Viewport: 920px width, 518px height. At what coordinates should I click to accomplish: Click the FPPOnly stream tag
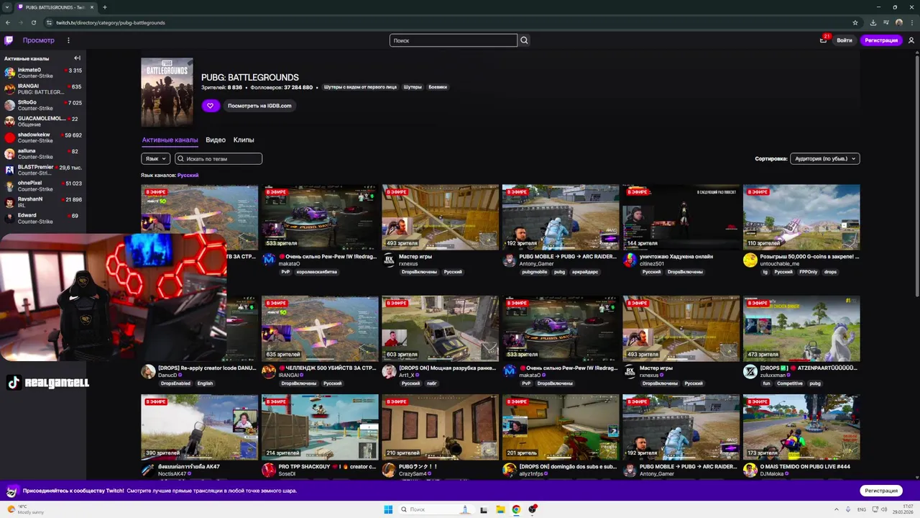tap(808, 272)
